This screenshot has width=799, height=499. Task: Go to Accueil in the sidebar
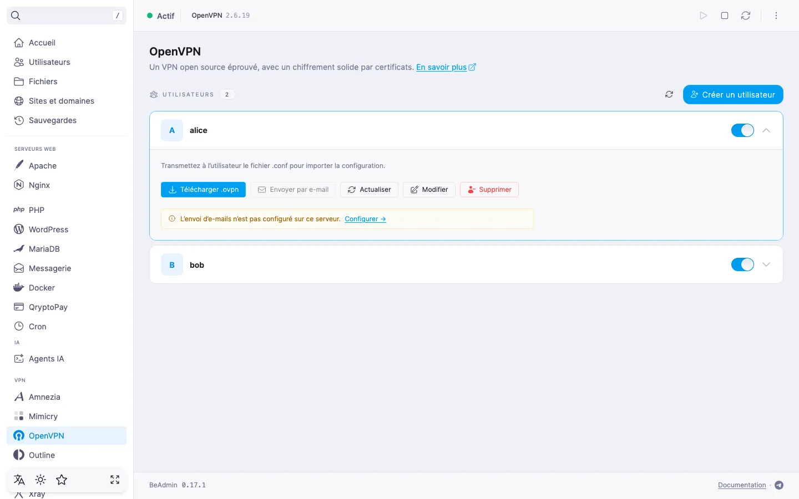coord(67,43)
